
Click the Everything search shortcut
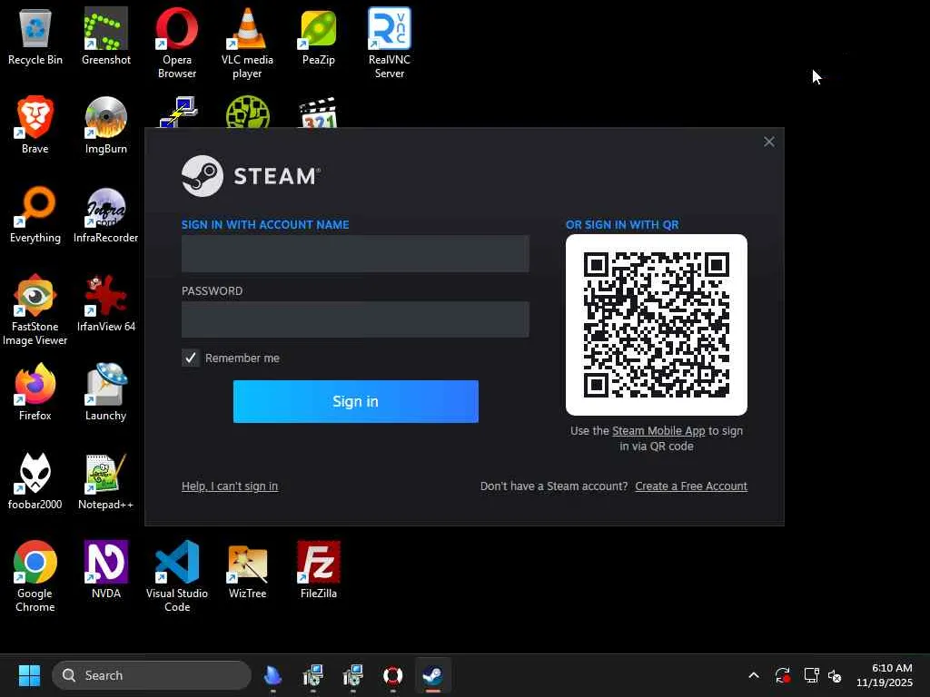click(x=35, y=214)
